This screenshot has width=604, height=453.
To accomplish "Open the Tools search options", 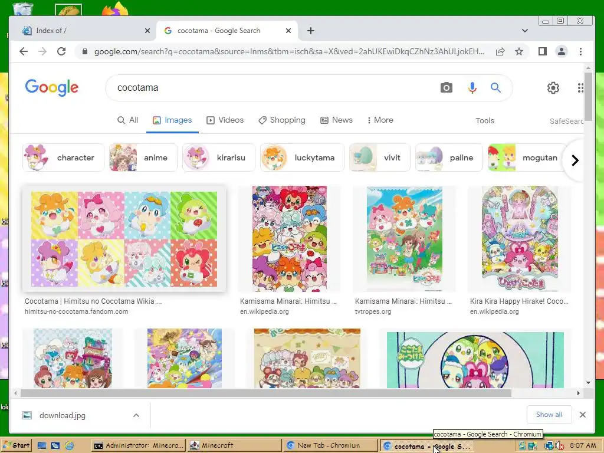I will 485,120.
